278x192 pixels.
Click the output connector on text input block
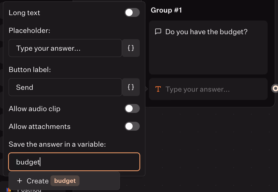(275, 88)
